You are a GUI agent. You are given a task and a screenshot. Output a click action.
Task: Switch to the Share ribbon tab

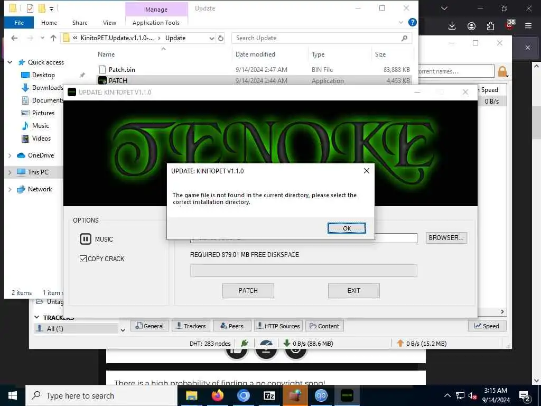pyautogui.click(x=80, y=23)
